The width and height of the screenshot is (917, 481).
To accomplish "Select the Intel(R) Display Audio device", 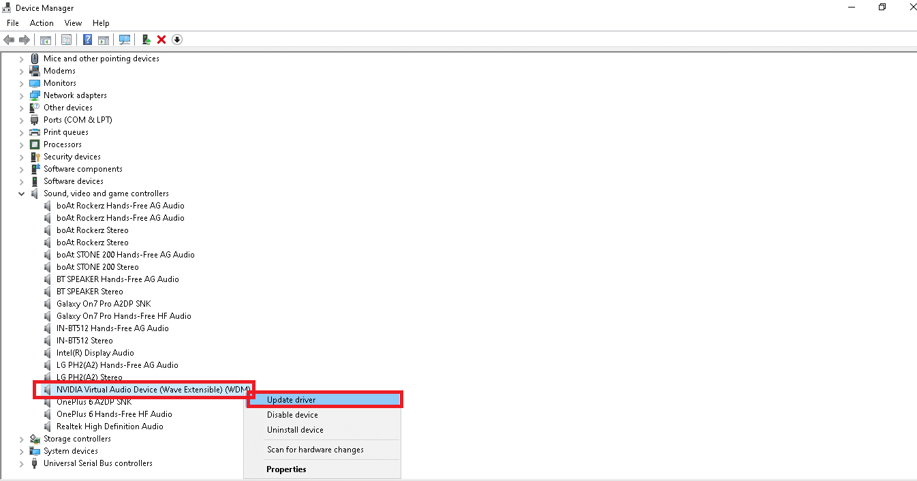I will tap(95, 352).
